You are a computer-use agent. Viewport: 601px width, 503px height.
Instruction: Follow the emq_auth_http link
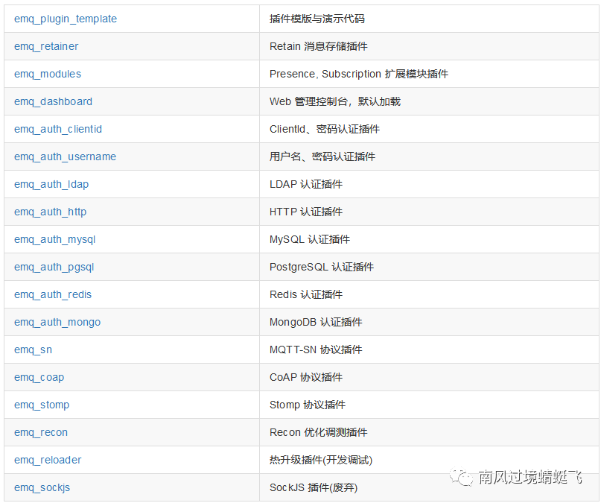(50, 212)
